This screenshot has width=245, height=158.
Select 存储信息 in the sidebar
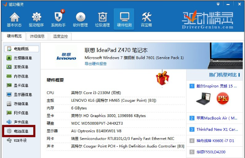[17, 104]
